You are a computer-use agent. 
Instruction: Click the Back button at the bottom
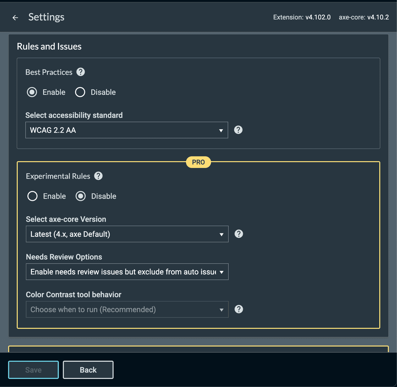(88, 370)
